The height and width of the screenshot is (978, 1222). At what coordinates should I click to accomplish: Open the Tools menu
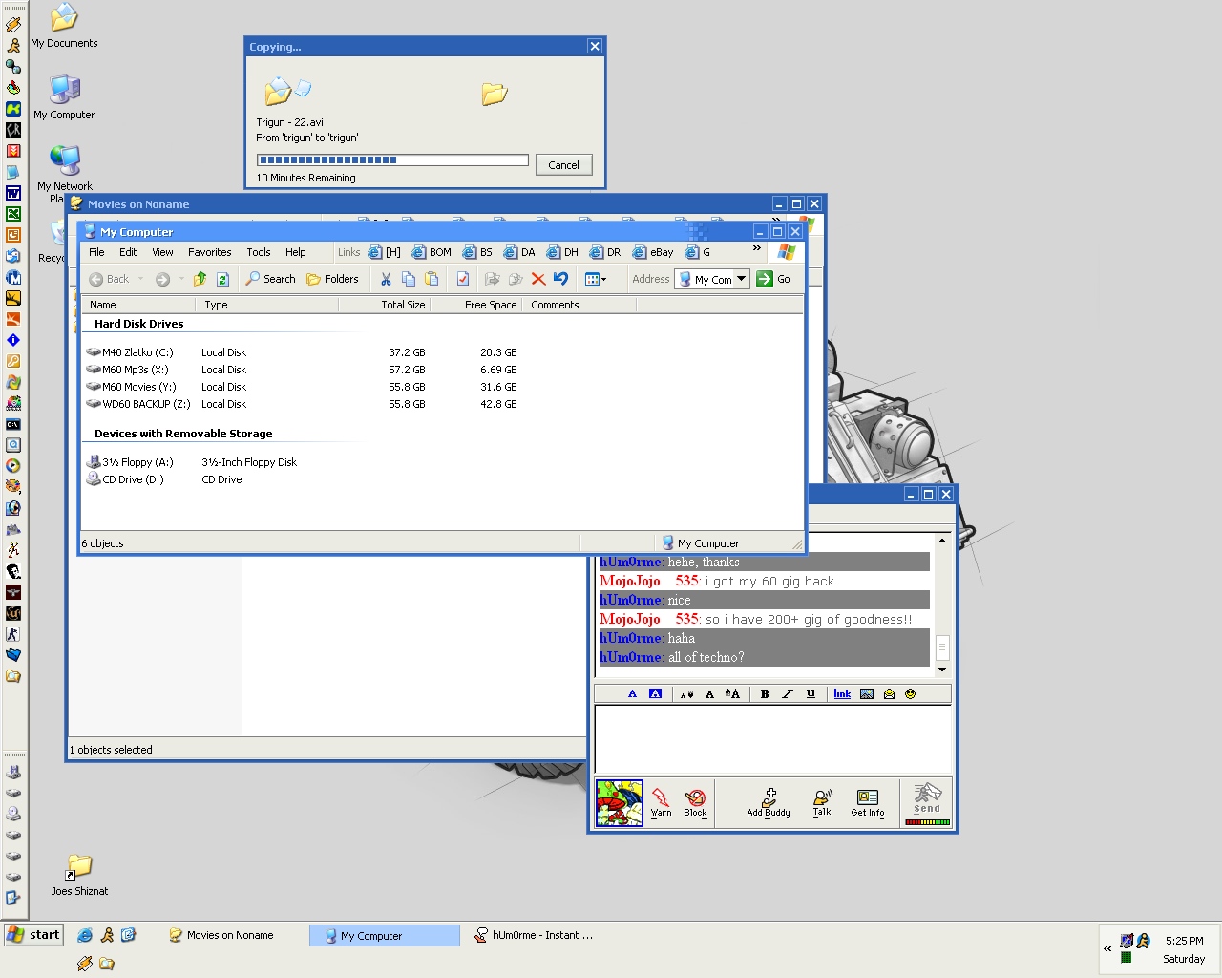(x=258, y=252)
